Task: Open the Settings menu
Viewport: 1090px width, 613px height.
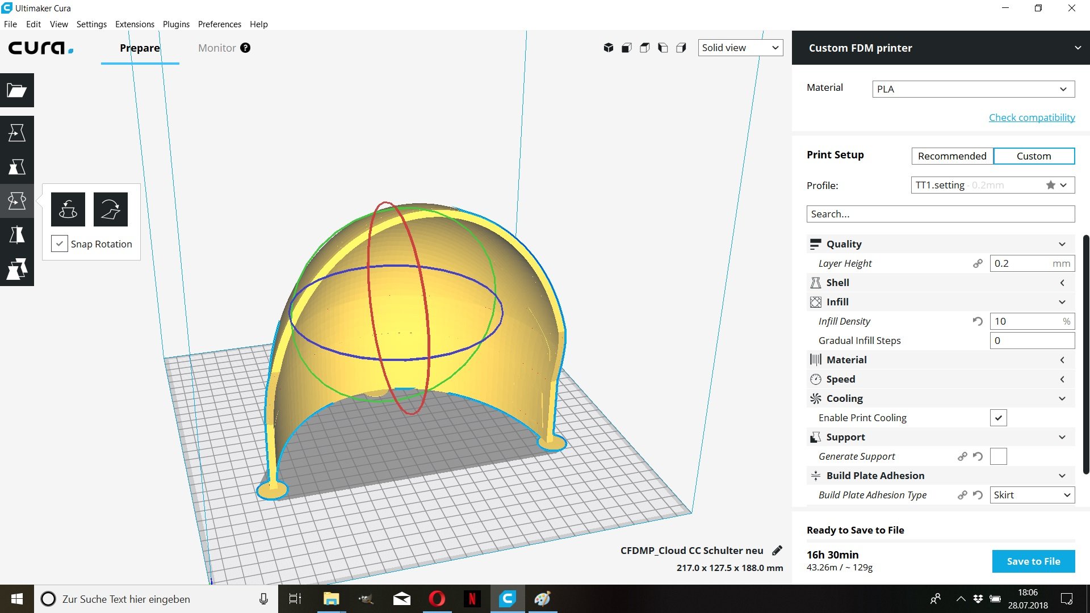Action: (x=91, y=24)
